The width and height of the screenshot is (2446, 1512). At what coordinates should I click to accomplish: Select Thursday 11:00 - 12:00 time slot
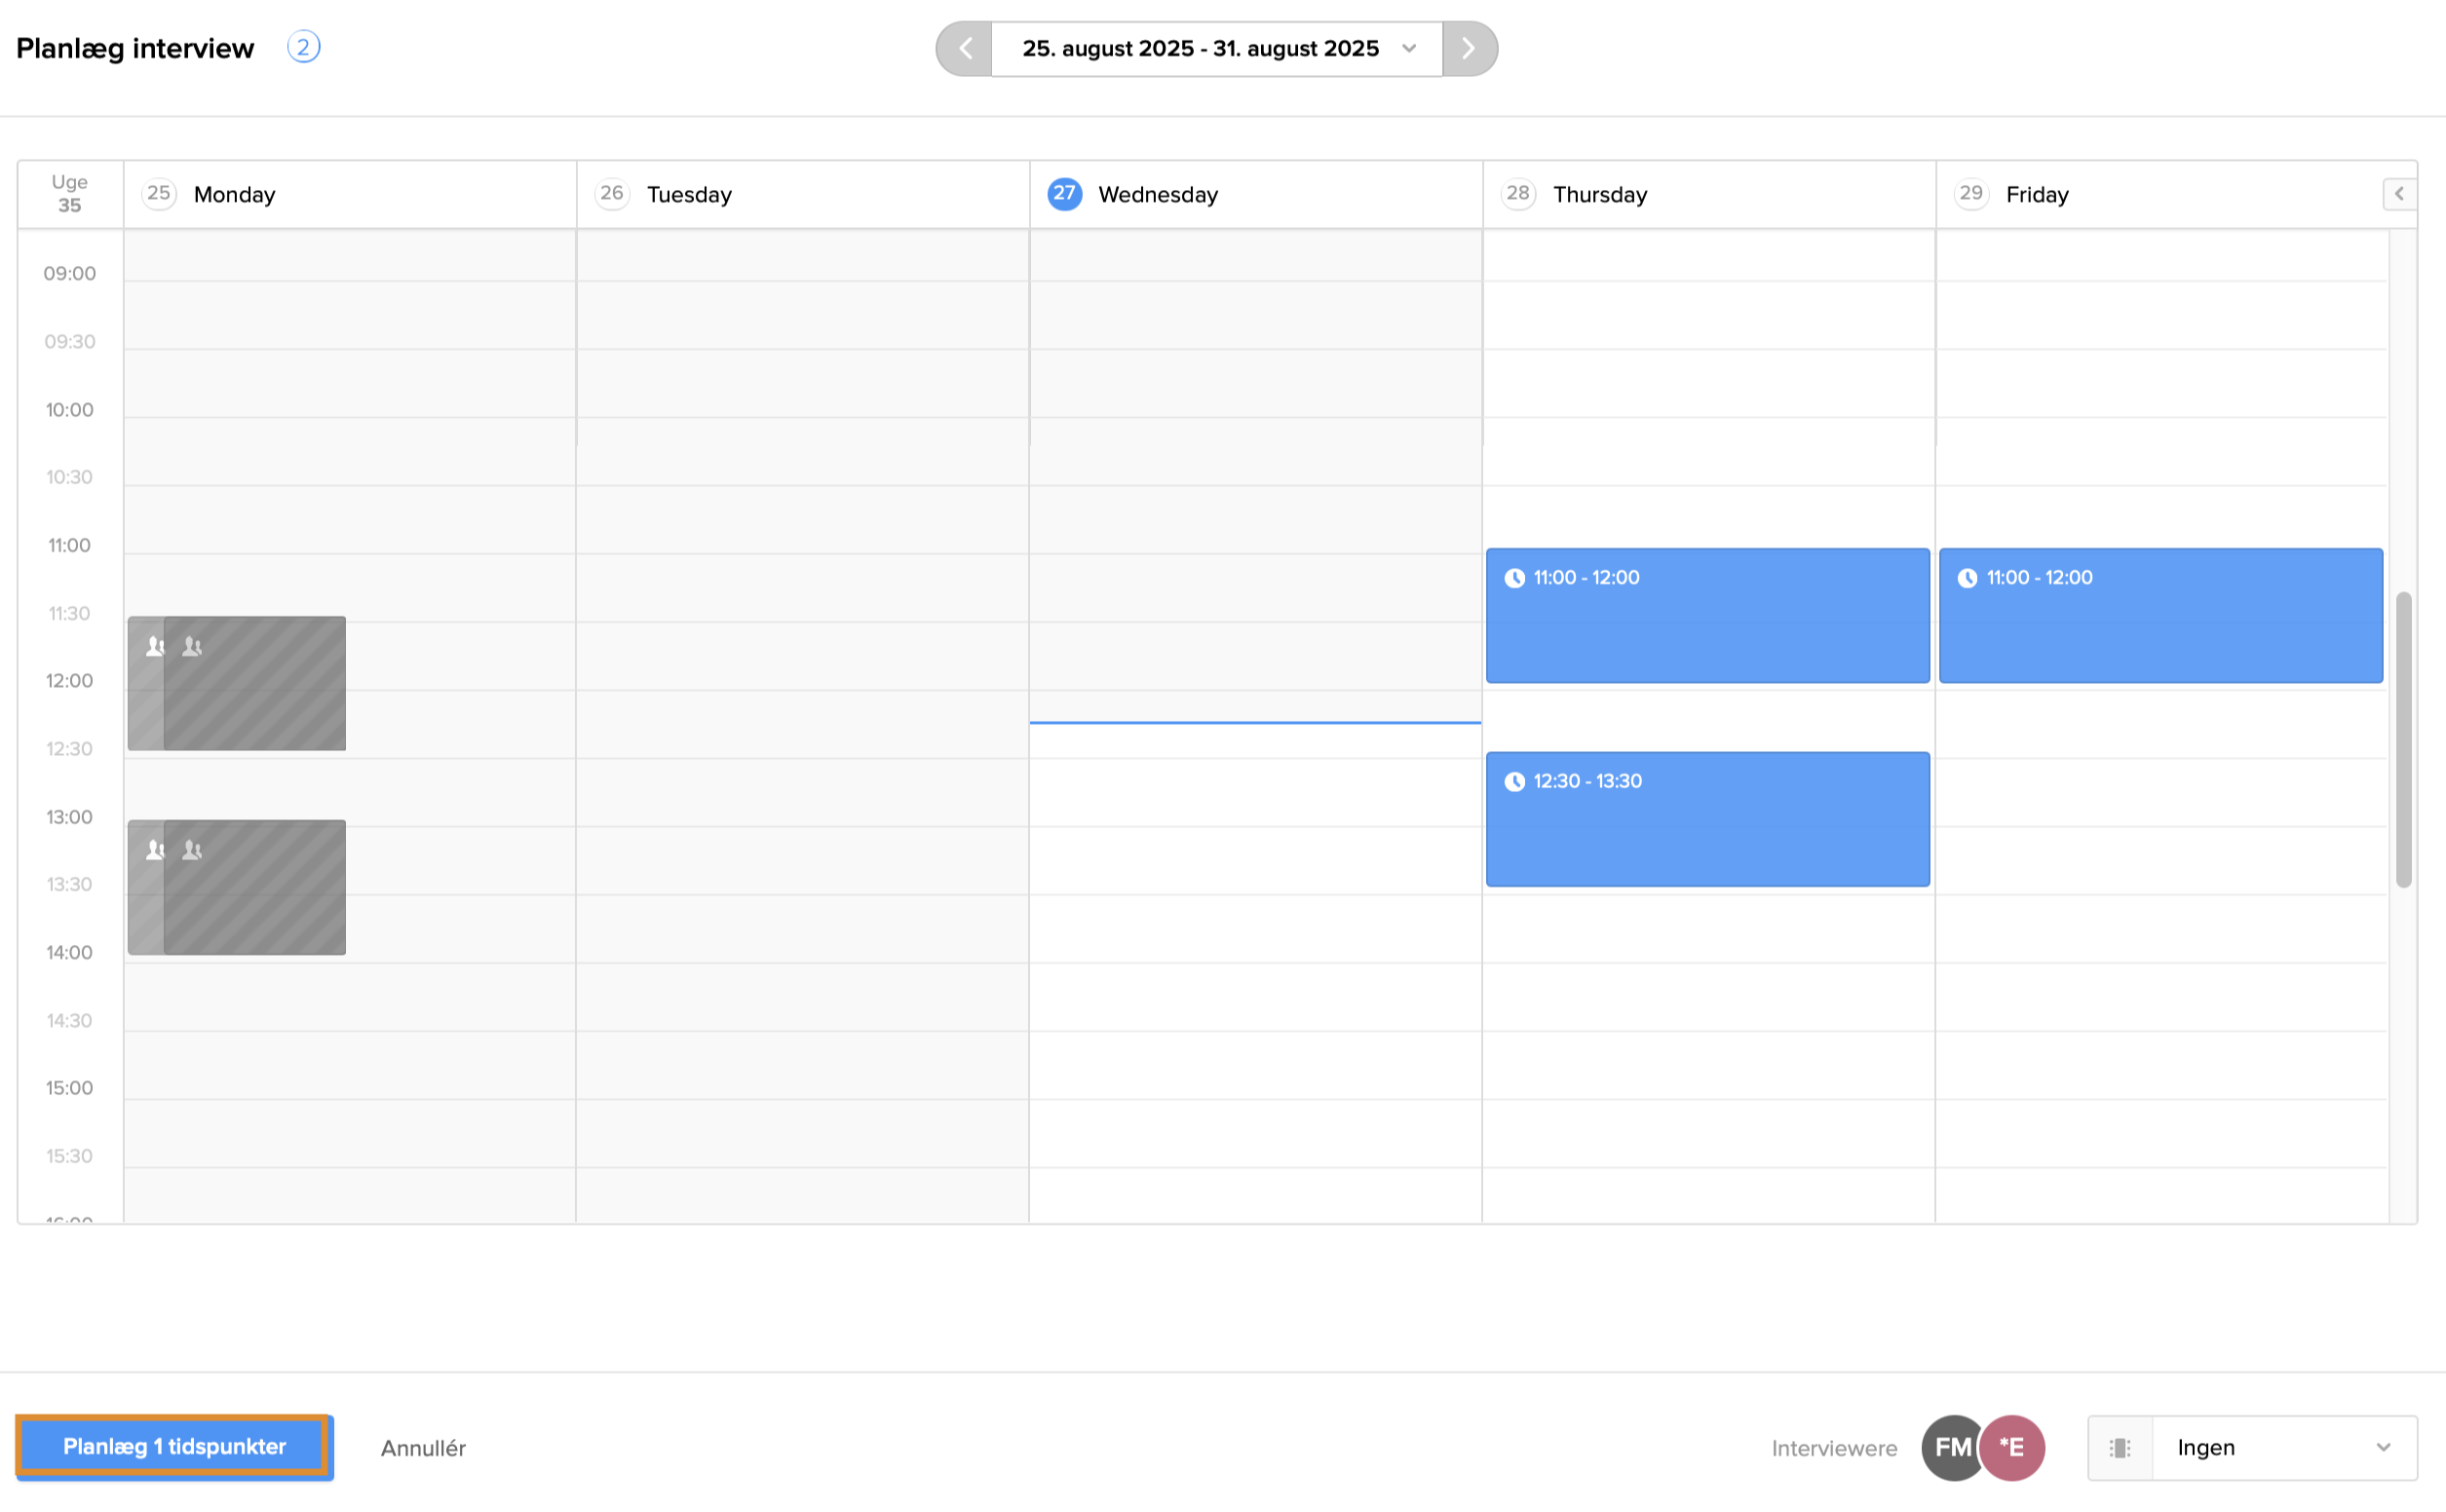click(x=1707, y=616)
